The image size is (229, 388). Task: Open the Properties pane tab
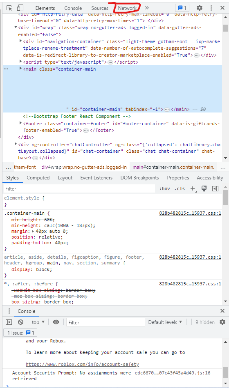pos(178,178)
